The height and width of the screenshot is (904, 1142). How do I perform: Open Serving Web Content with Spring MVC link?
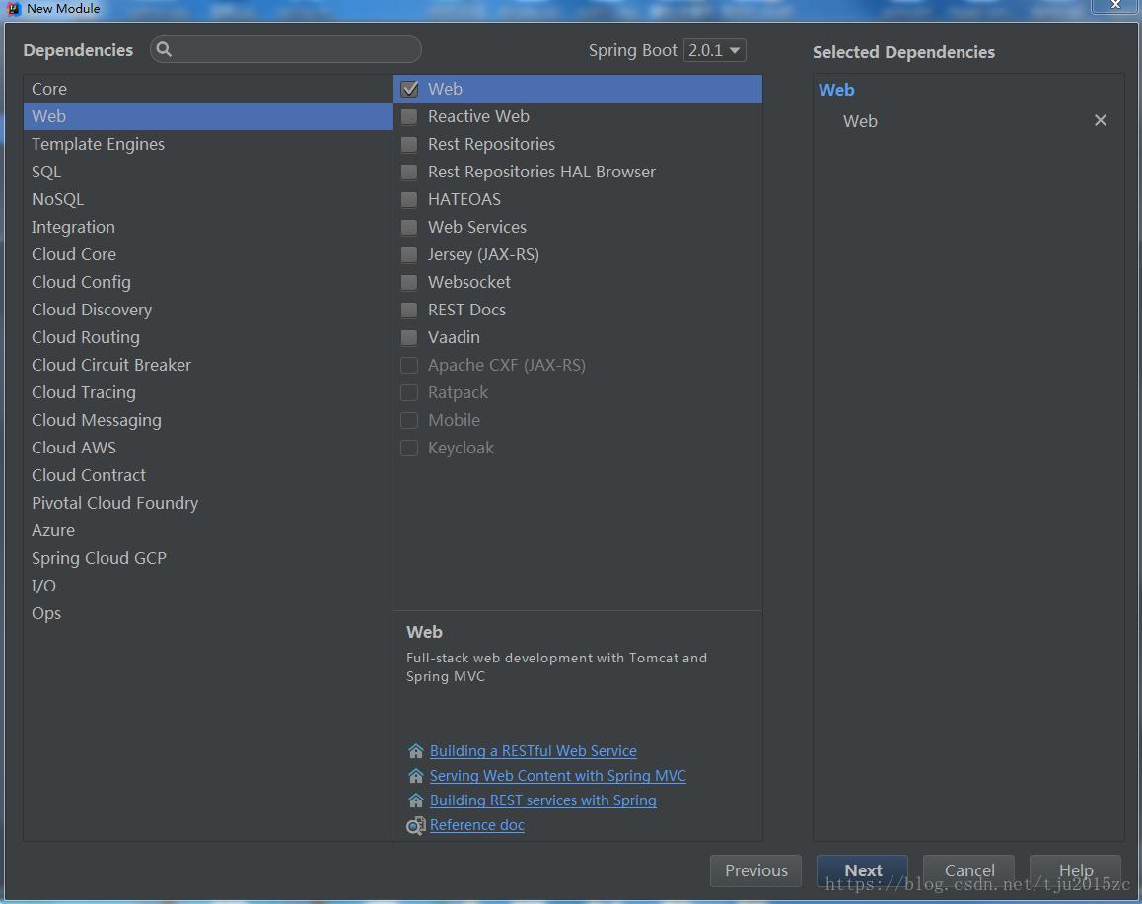click(x=558, y=775)
